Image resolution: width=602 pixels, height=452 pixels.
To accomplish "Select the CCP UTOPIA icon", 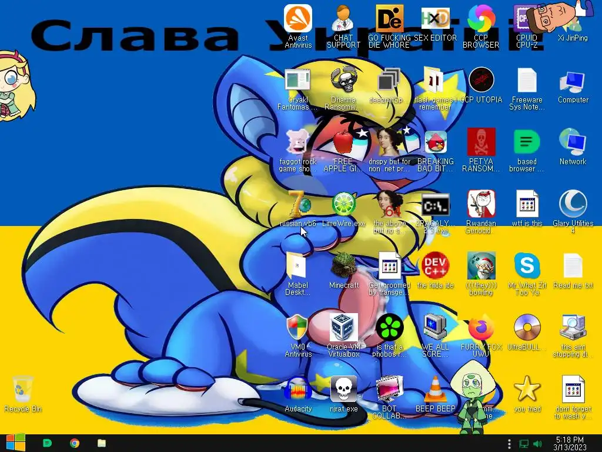I will [x=481, y=85].
